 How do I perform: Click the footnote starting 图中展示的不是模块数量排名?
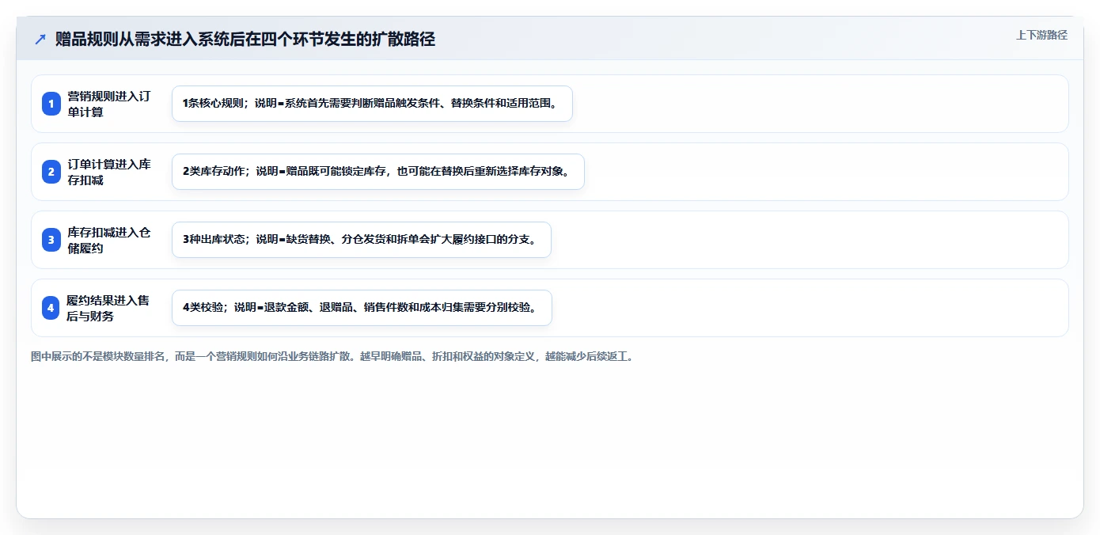tap(332, 357)
